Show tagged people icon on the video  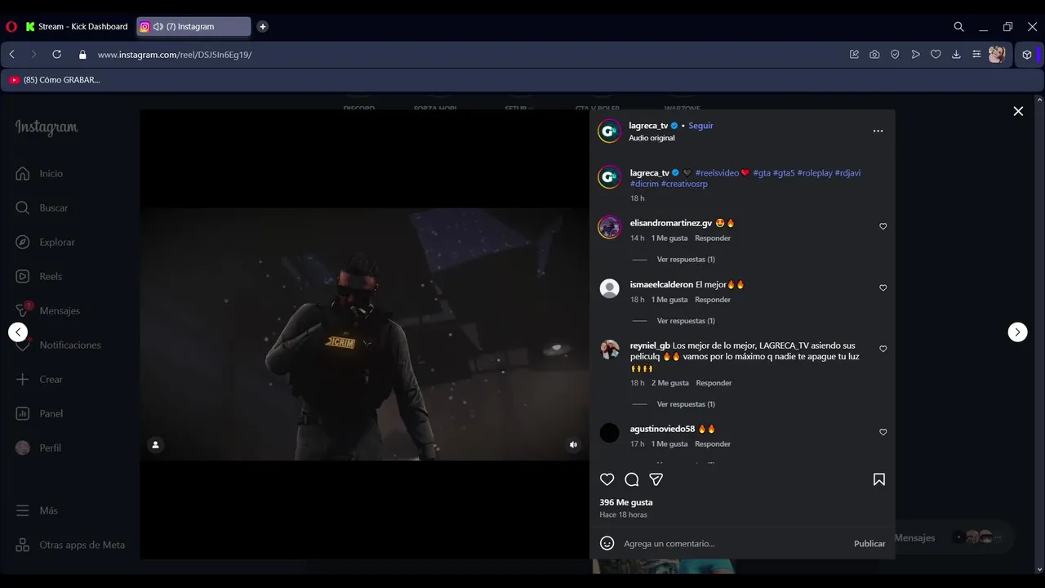click(155, 445)
